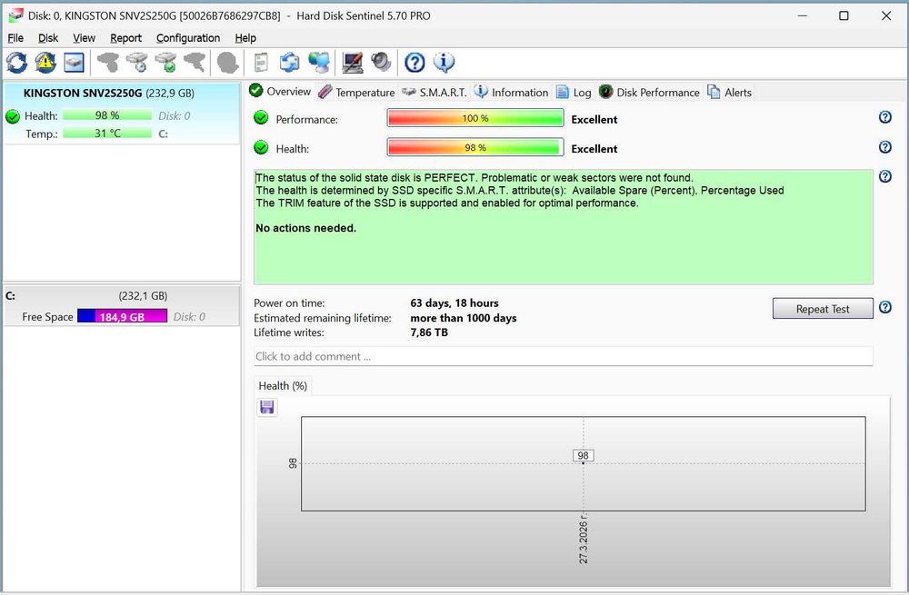This screenshot has height=595, width=909.
Task: Maximize the Hard Disk Sentinel window
Action: [x=844, y=15]
